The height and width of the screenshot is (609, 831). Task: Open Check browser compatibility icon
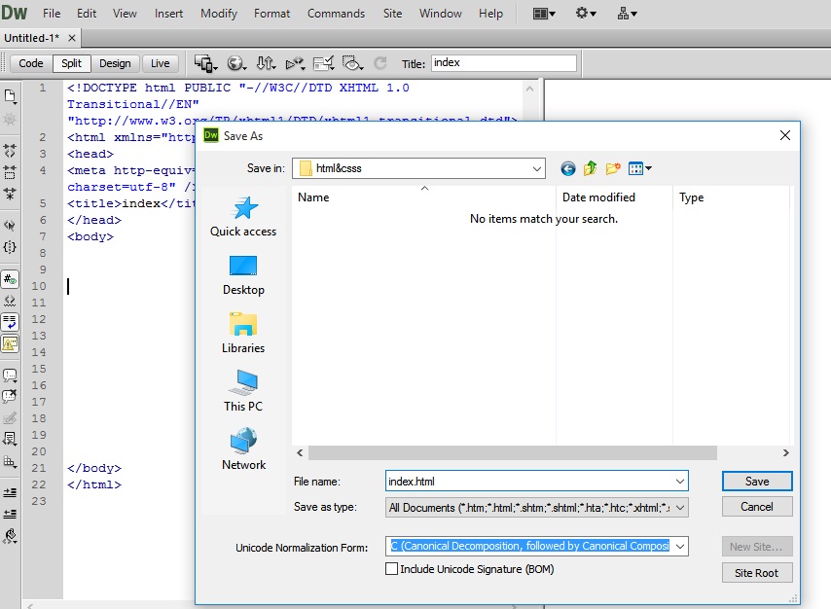pos(323,63)
